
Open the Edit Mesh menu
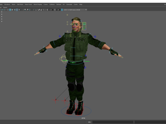[20, 4]
